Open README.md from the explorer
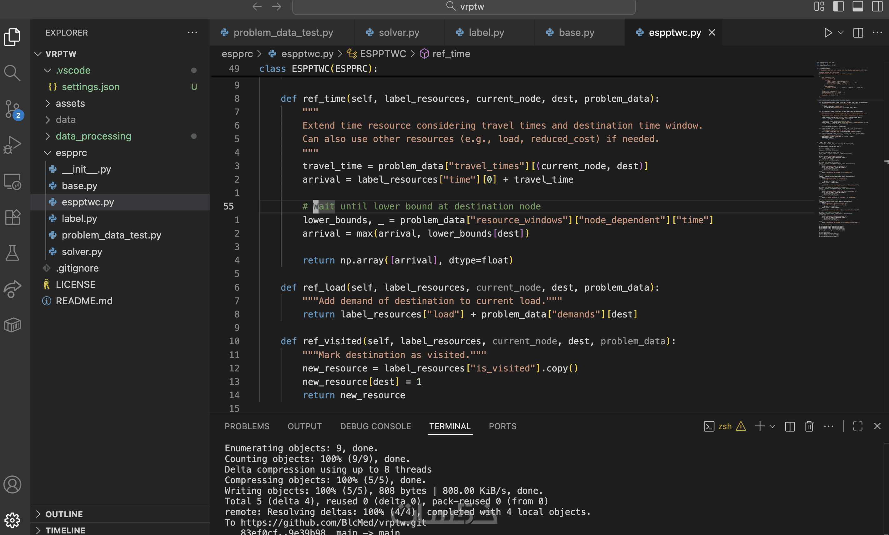The width and height of the screenshot is (889, 535). click(84, 301)
